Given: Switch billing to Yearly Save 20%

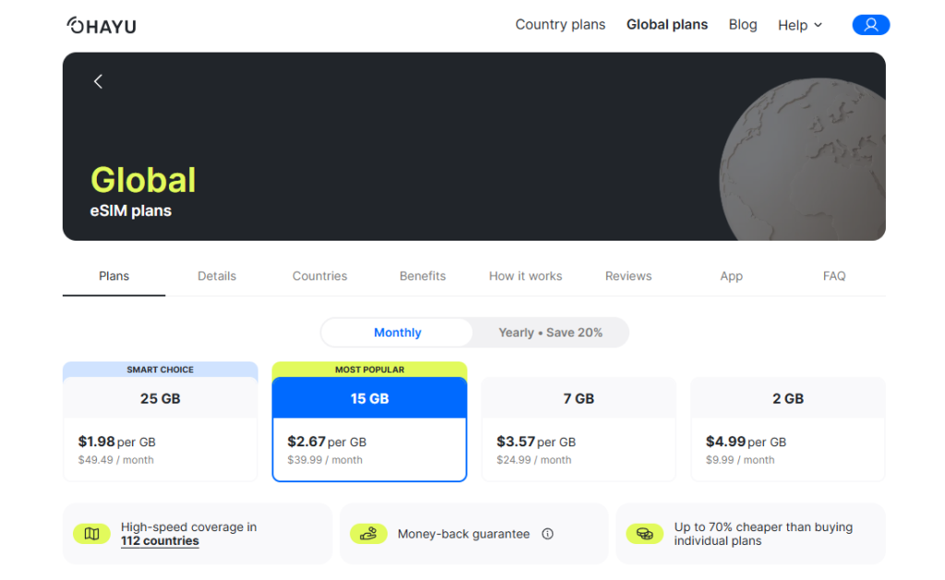Looking at the screenshot, I should coord(550,333).
